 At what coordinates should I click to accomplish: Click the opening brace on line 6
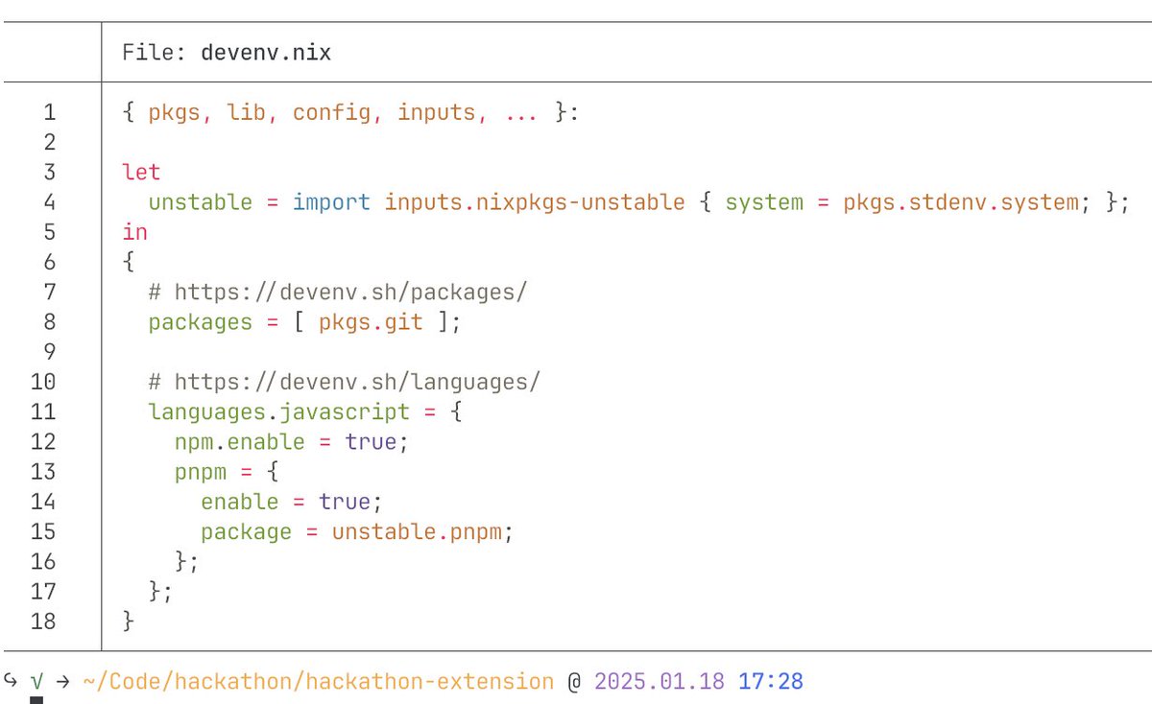[x=129, y=262]
